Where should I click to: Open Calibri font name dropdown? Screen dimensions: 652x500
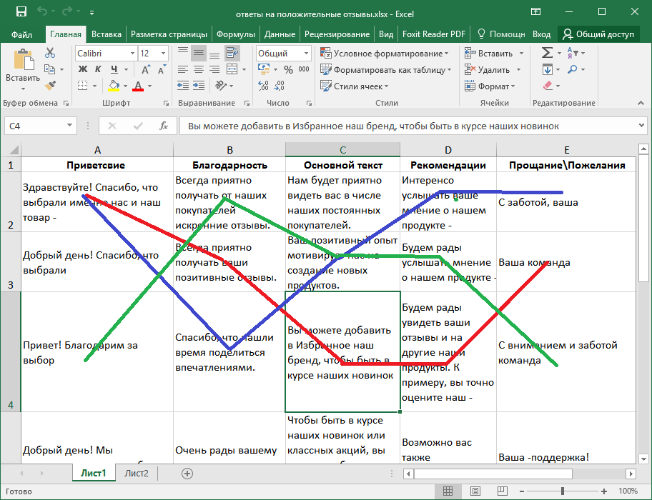133,53
